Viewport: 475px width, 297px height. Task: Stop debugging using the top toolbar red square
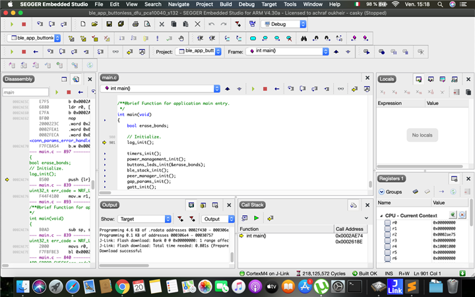click(24, 24)
